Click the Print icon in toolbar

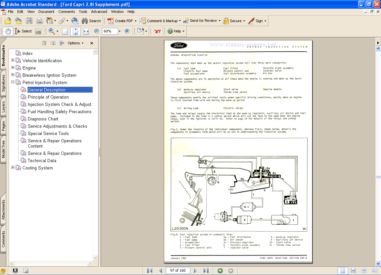[x=40, y=21]
